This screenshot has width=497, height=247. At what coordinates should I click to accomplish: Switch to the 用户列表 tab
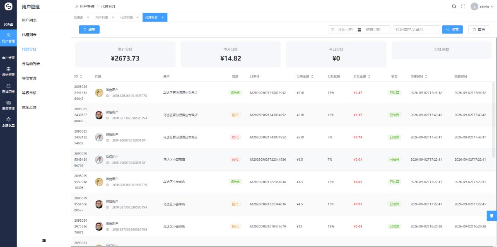point(101,17)
